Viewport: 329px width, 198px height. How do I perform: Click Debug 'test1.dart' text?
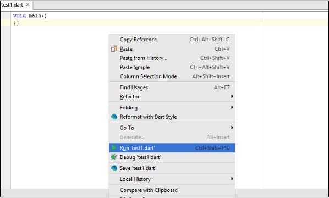tap(140, 157)
